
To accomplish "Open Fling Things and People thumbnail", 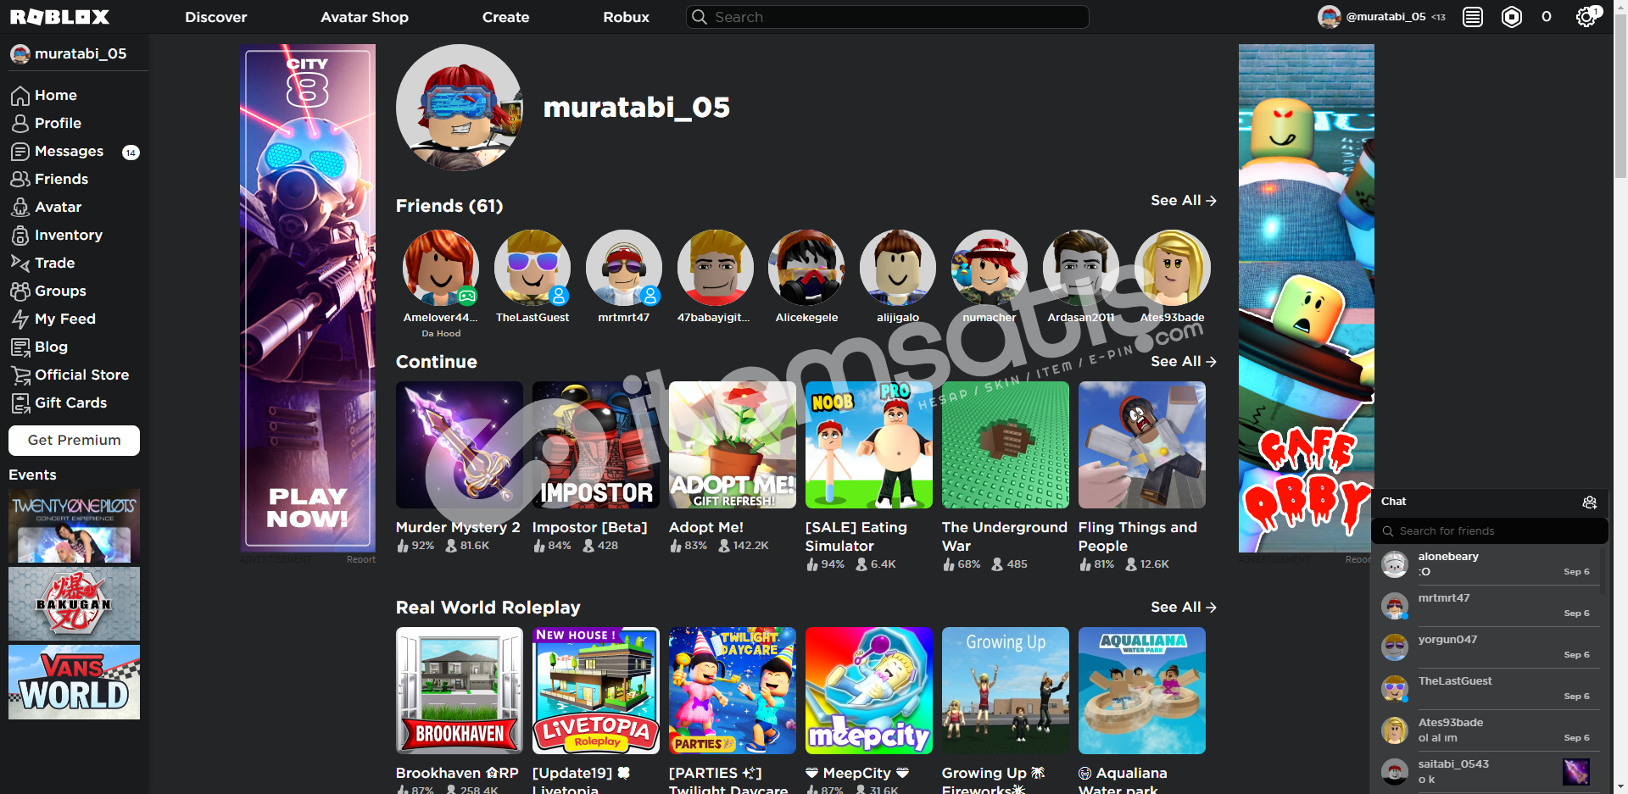I will [1142, 445].
